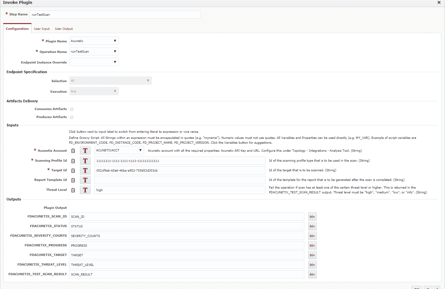
Task: Click the Scanning Profile Id input field
Action: click(180, 161)
